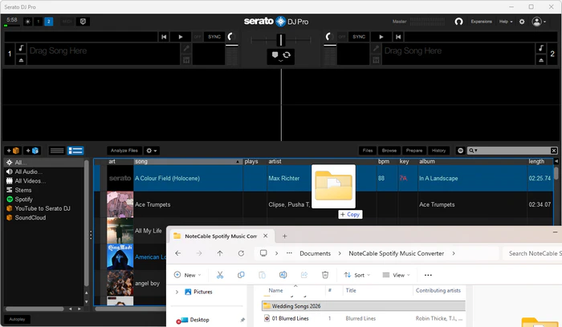Screen dimensions: 562x327
Task: Open Serato settings gear
Action: coord(522,22)
